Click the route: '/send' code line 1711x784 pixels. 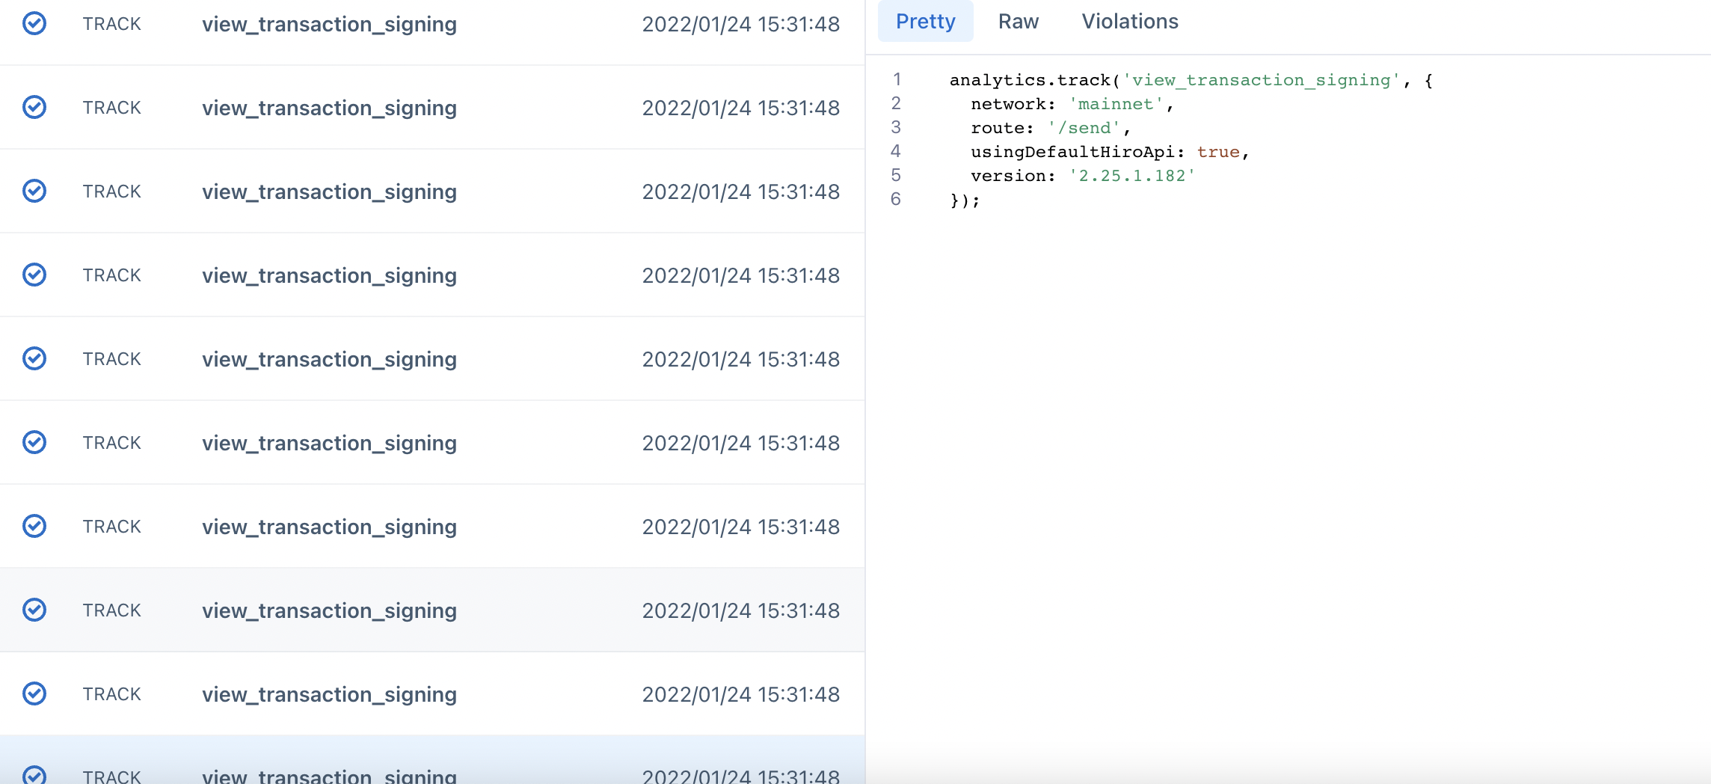tap(1050, 128)
